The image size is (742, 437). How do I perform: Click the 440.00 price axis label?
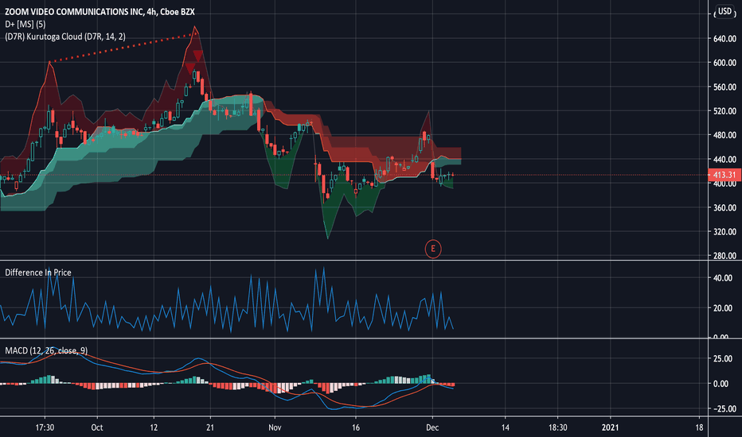[724, 159]
